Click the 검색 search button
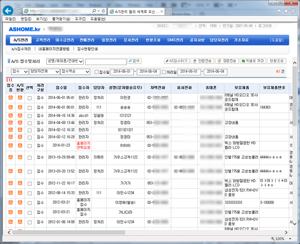 coord(134,61)
